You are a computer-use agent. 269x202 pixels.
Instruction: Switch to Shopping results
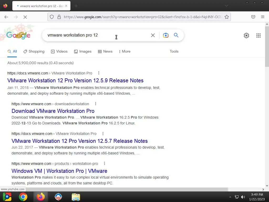pyautogui.click(x=34, y=51)
